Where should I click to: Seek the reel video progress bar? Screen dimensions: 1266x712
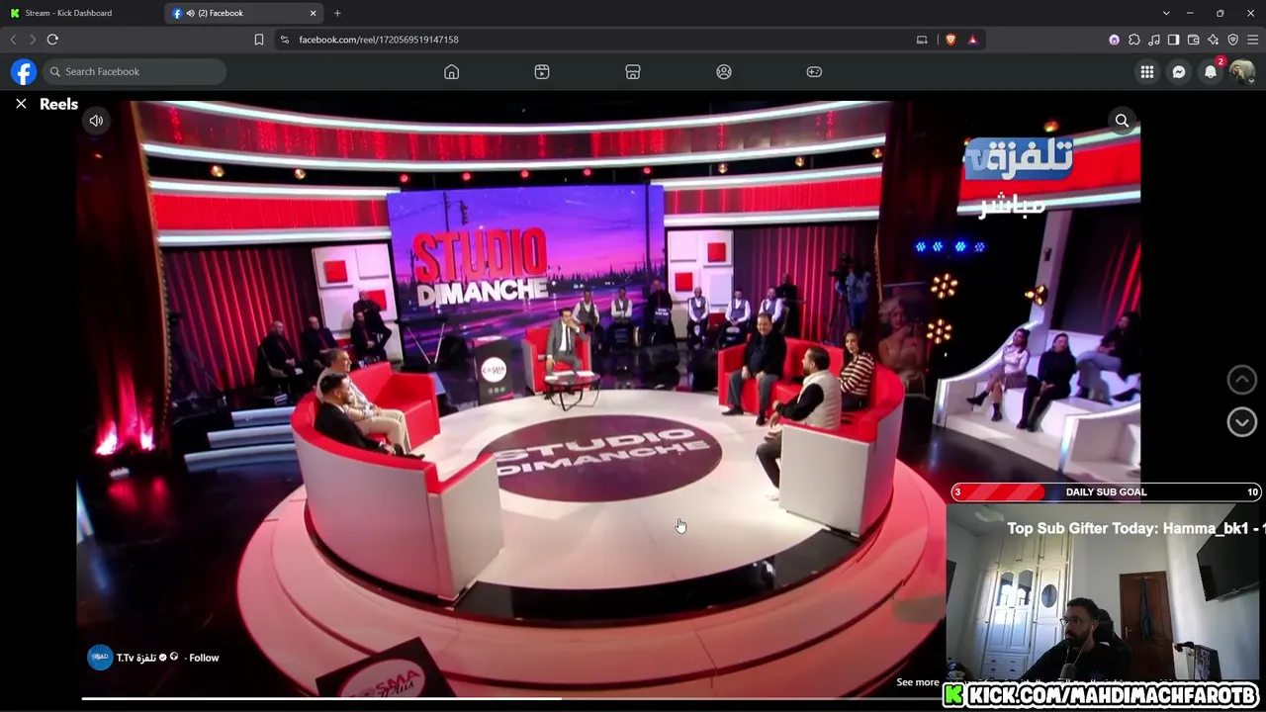click(x=510, y=699)
